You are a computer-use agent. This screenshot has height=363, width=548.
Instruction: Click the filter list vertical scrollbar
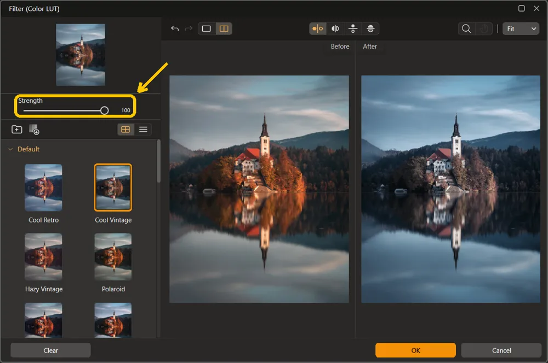[159, 161]
